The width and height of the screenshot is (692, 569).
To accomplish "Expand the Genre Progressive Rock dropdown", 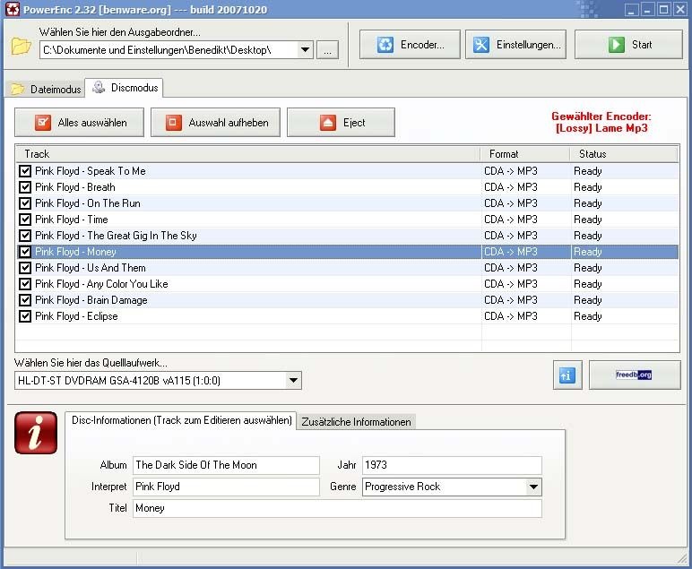I will (x=533, y=487).
